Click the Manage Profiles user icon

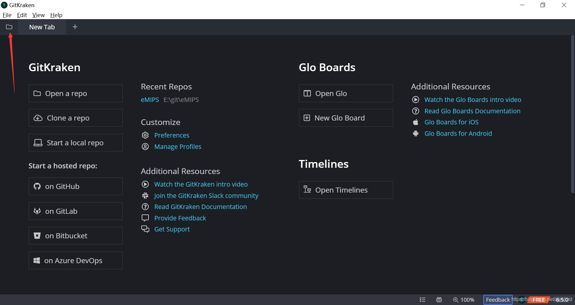click(x=145, y=147)
